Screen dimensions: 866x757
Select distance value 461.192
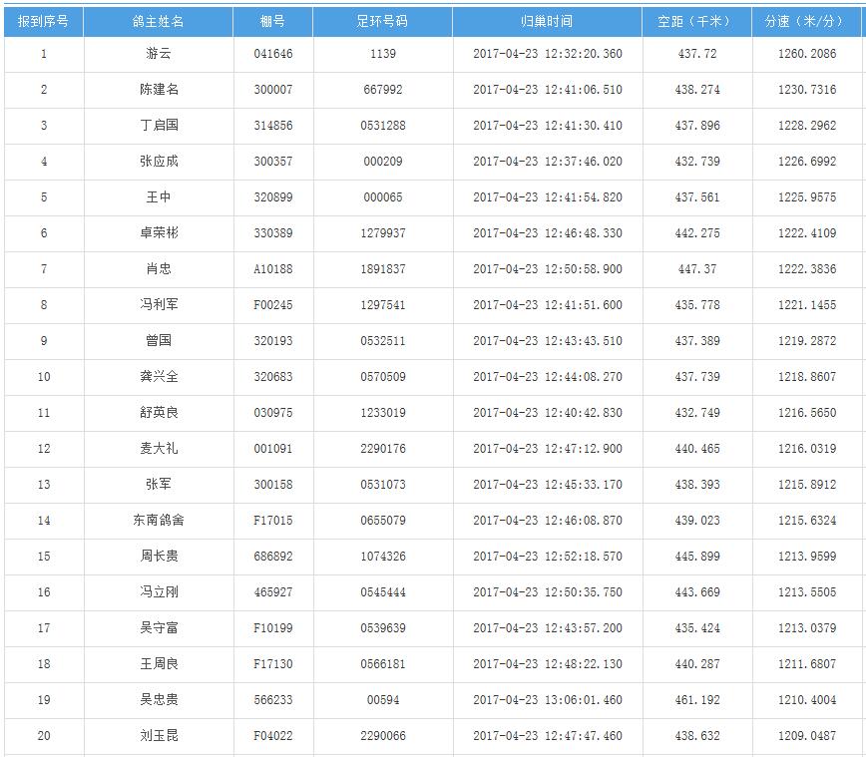tap(696, 700)
